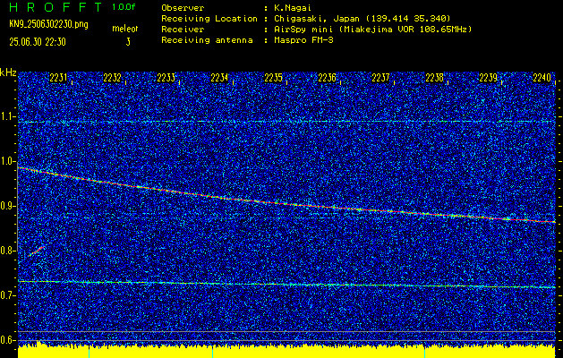Select the Maspro FM-3 antenna text
The height and width of the screenshot is (358, 563).
point(303,40)
